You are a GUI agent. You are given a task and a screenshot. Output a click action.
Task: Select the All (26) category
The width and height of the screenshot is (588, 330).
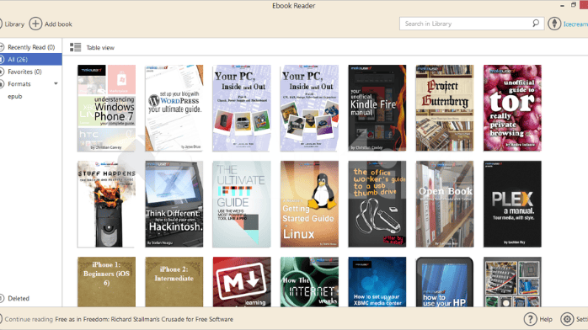pos(31,59)
